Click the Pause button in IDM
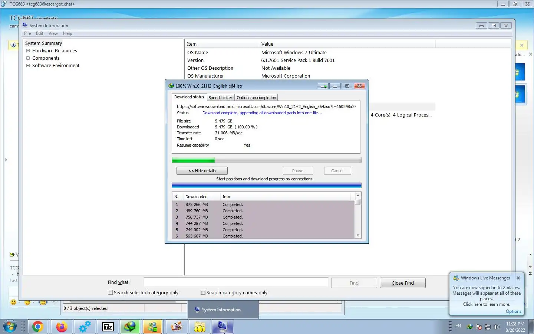 point(298,171)
